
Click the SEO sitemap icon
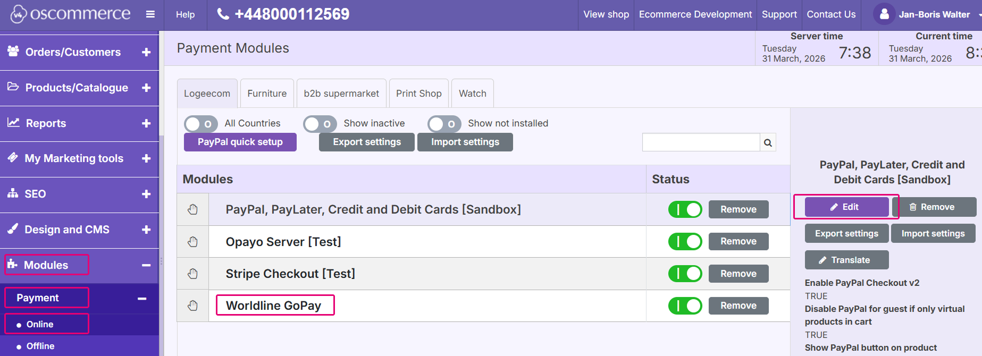[x=12, y=193]
